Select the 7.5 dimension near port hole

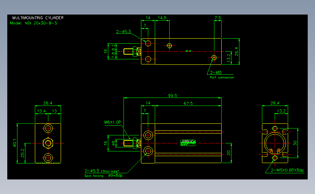(x=218, y=18)
